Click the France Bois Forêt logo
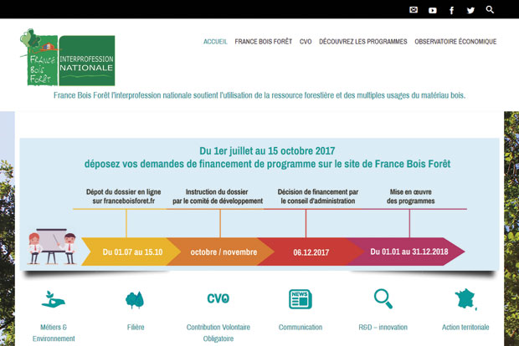 click(x=68, y=57)
